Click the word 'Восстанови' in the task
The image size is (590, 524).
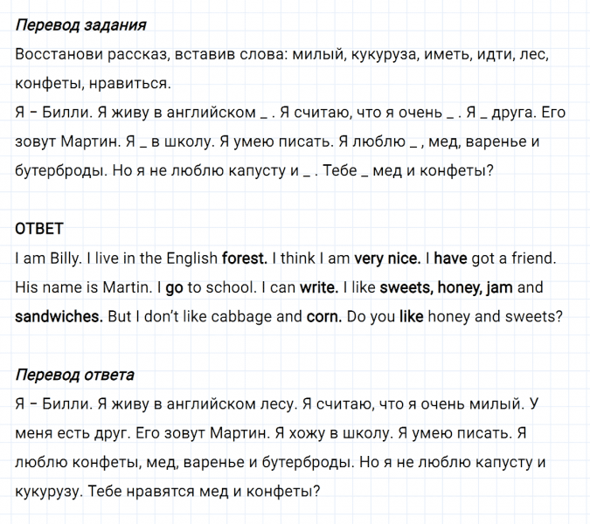[58, 54]
